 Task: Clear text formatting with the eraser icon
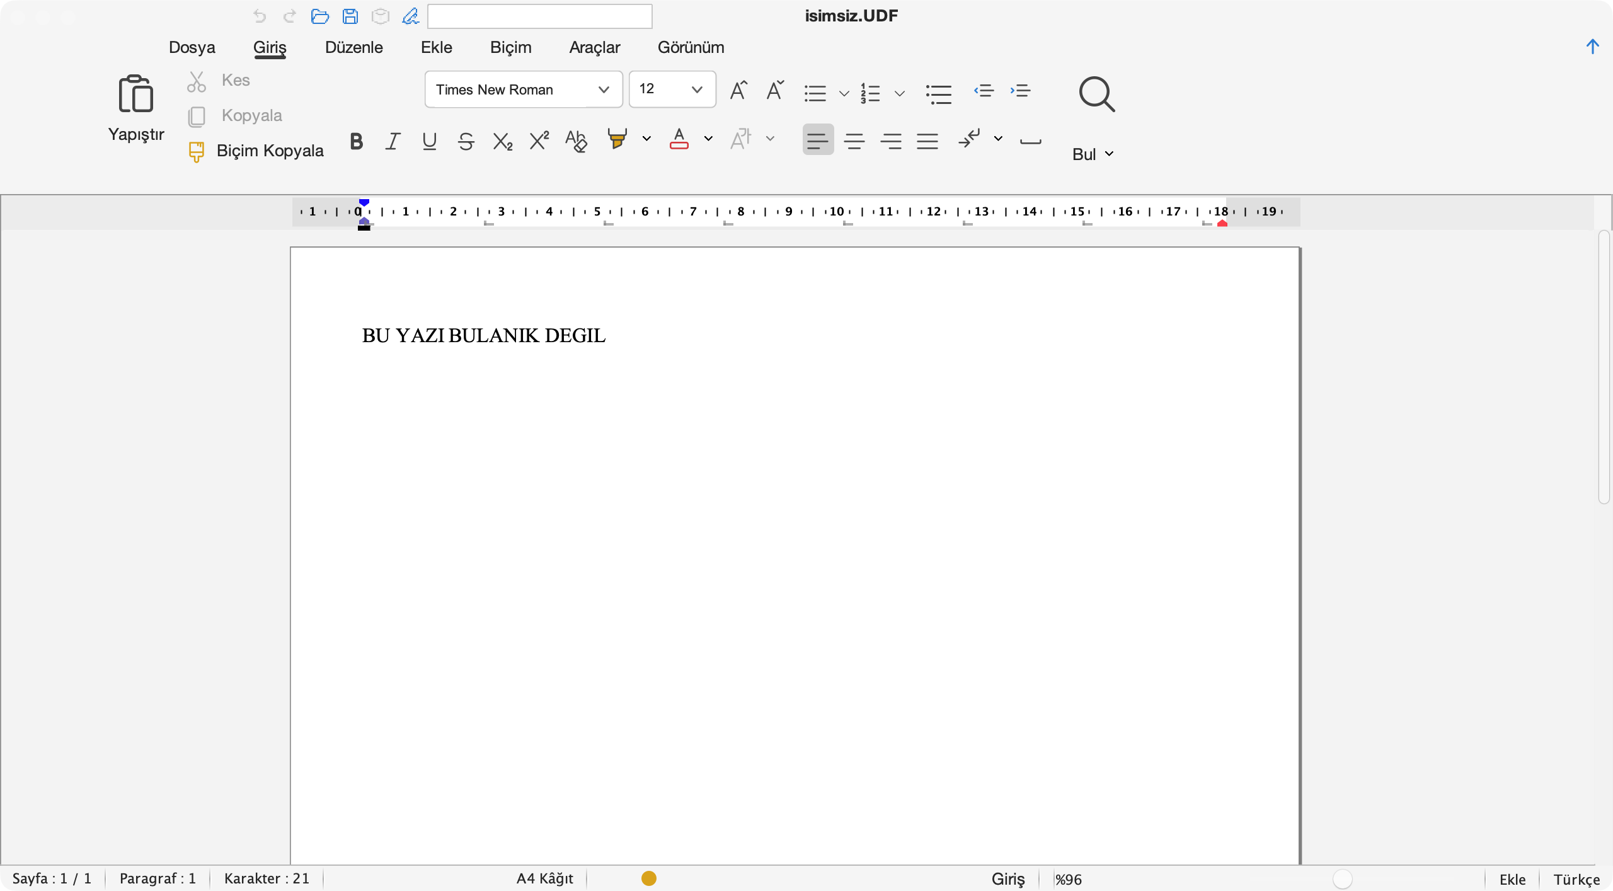(x=576, y=141)
